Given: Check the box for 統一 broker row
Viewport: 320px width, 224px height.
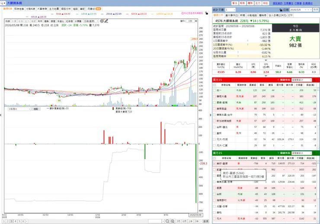Looking at the screenshot, I should click(214, 90).
